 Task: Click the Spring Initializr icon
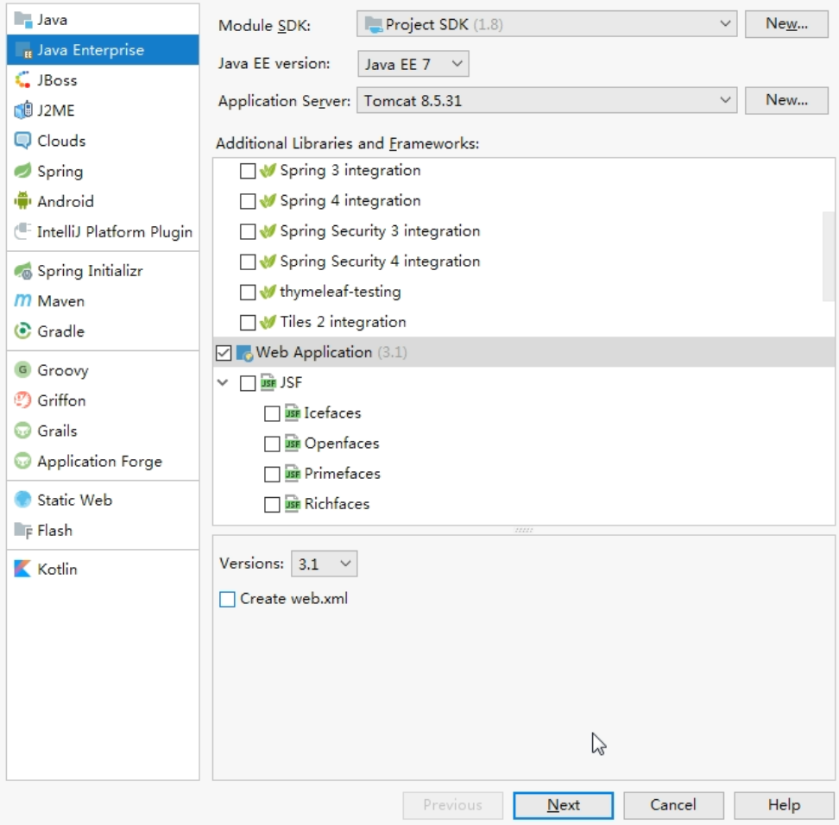pos(22,271)
